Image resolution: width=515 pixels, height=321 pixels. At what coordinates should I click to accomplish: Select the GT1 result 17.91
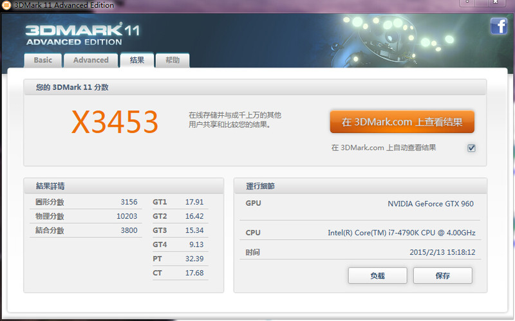tap(194, 202)
